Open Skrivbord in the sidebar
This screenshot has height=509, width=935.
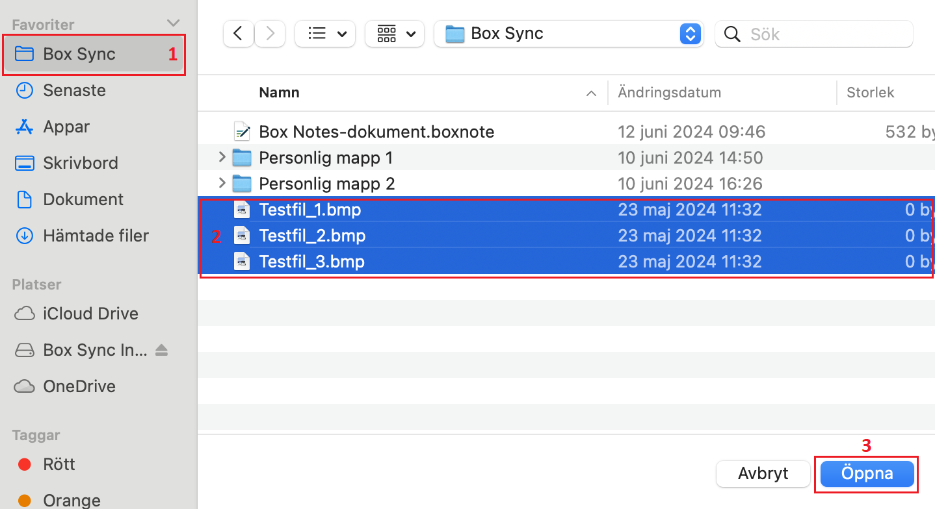[x=81, y=163]
